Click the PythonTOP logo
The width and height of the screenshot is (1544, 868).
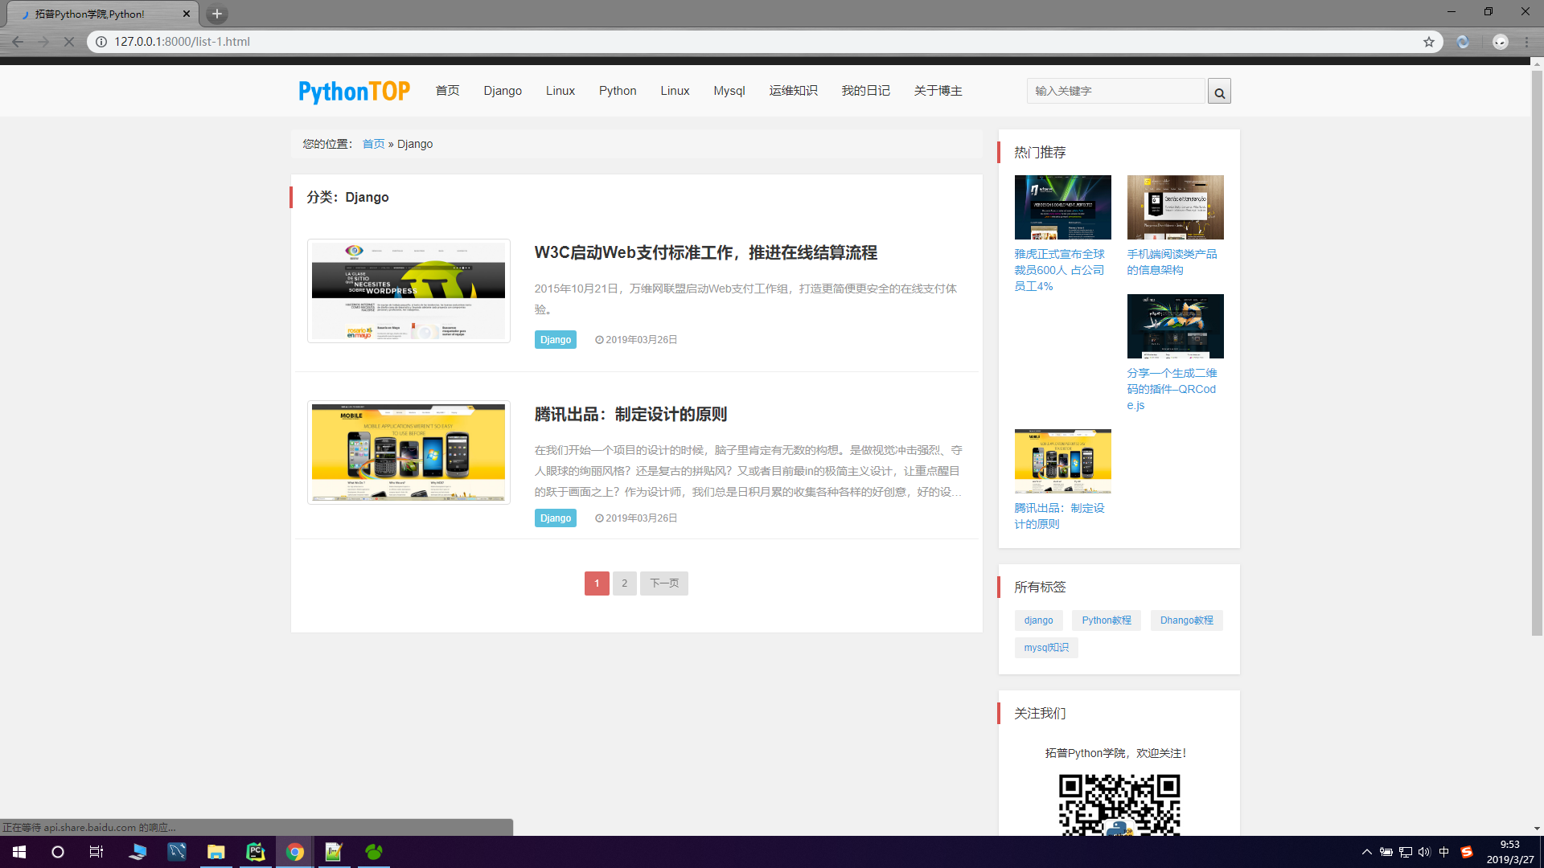pyautogui.click(x=354, y=92)
